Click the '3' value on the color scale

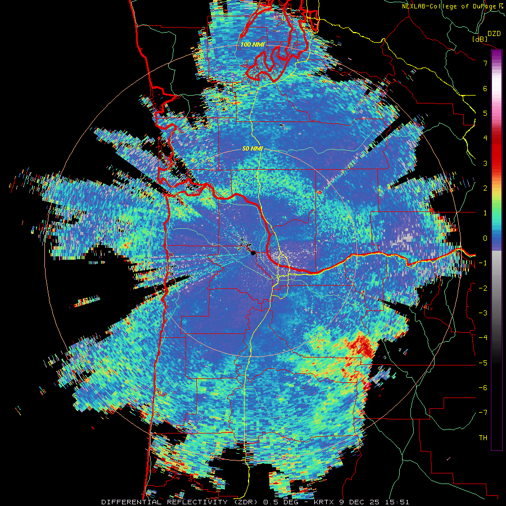pyautogui.click(x=485, y=163)
